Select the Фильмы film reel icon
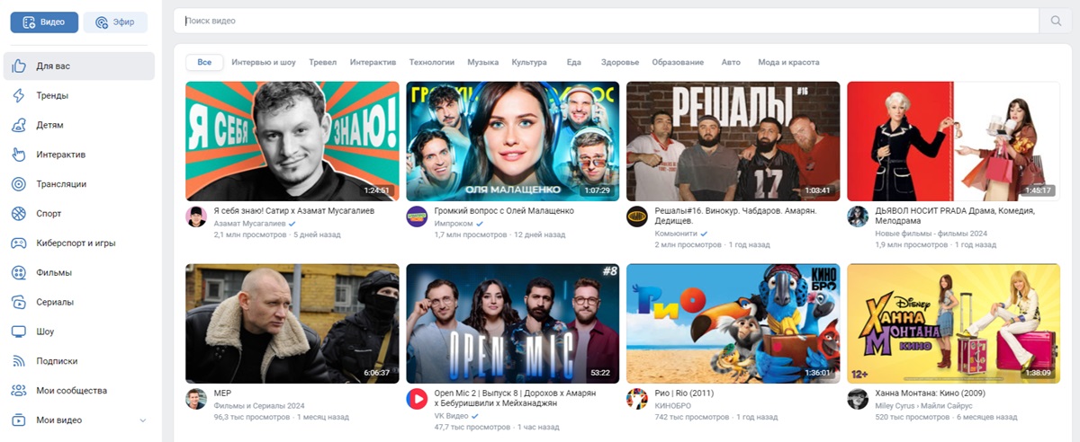Screen dimensions: 1080x442 18,273
